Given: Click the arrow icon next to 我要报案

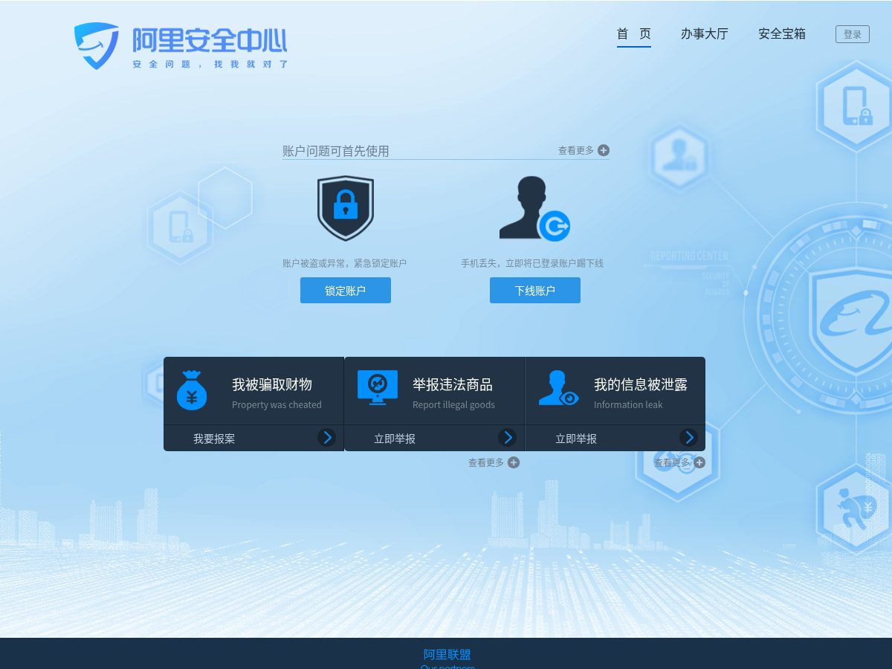Looking at the screenshot, I should pyautogui.click(x=327, y=437).
